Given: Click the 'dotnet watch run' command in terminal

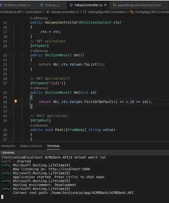Looking at the screenshot, I should [90, 157].
